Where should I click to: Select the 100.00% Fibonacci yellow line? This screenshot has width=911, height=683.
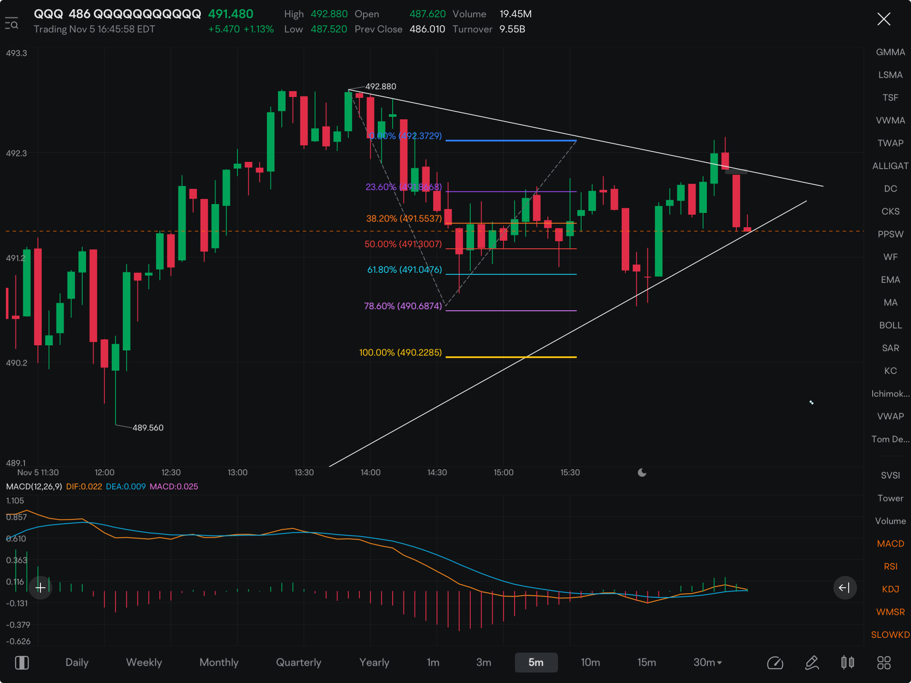(511, 357)
